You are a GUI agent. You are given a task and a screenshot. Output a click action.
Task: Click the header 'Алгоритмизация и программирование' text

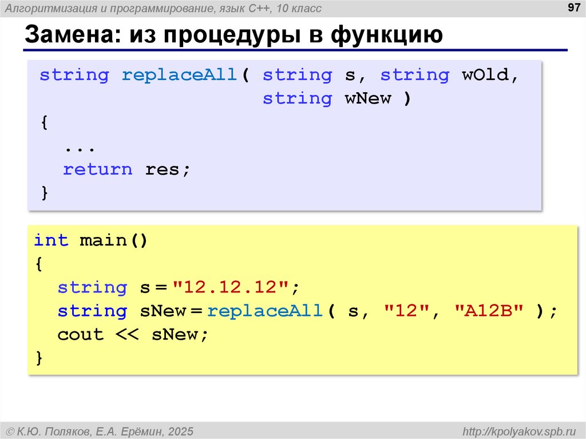click(110, 8)
